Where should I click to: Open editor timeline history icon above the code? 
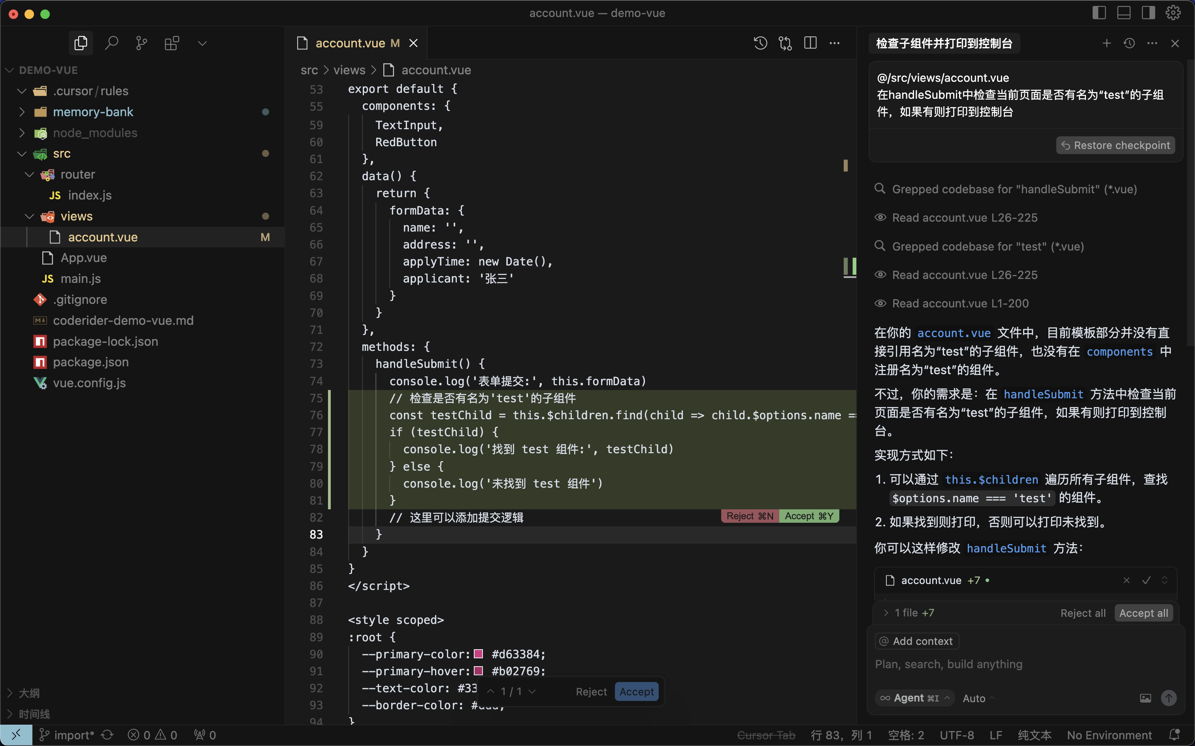tap(760, 43)
